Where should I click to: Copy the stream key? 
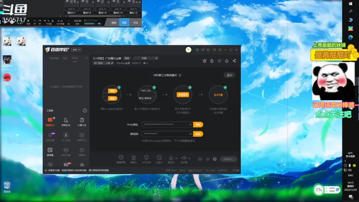tap(198, 134)
